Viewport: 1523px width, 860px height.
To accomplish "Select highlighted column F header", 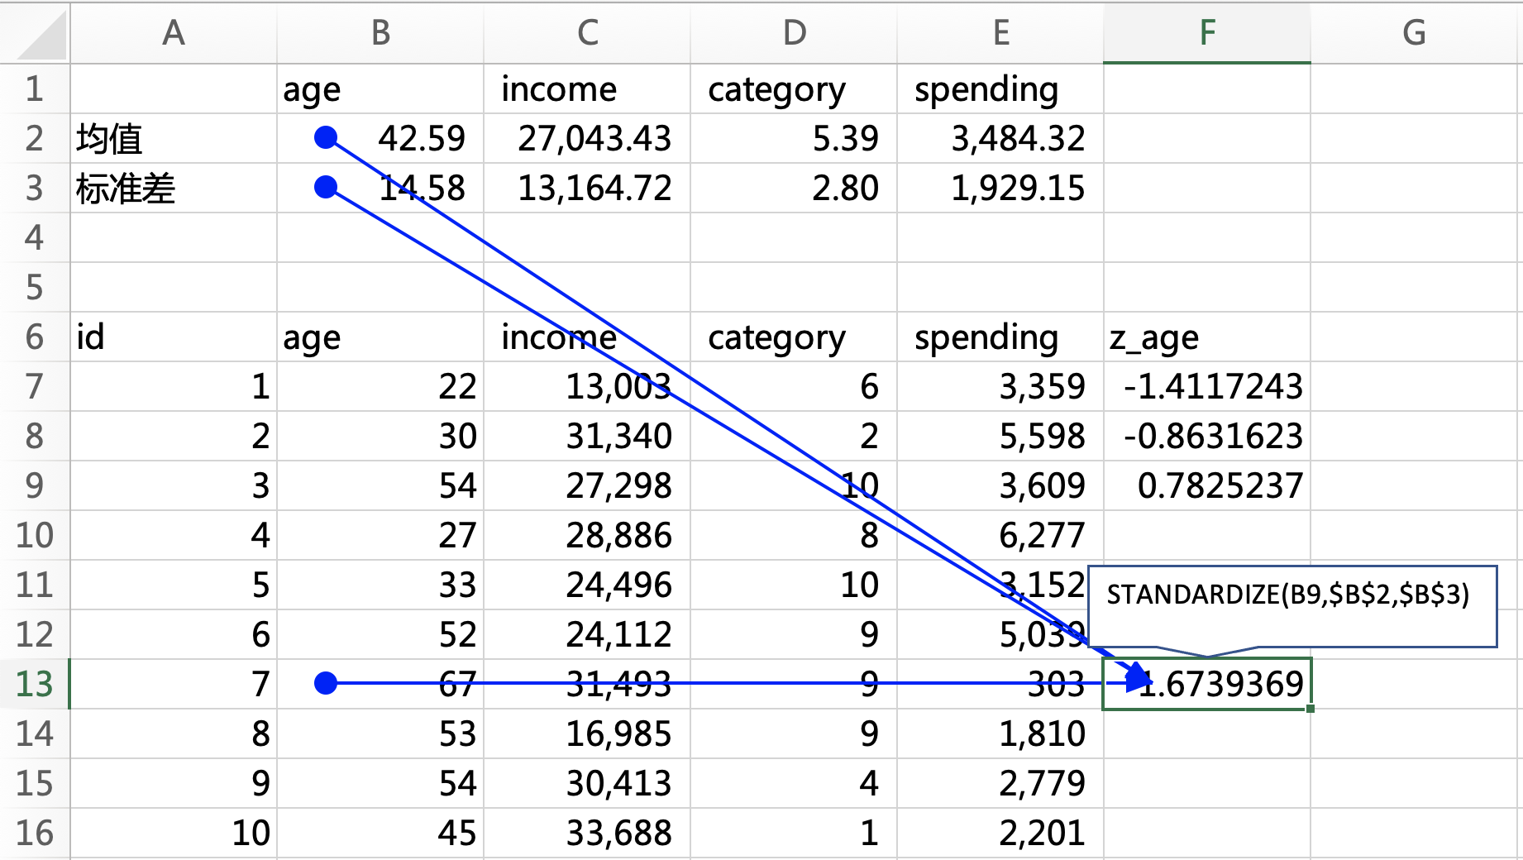I will coord(1207,33).
